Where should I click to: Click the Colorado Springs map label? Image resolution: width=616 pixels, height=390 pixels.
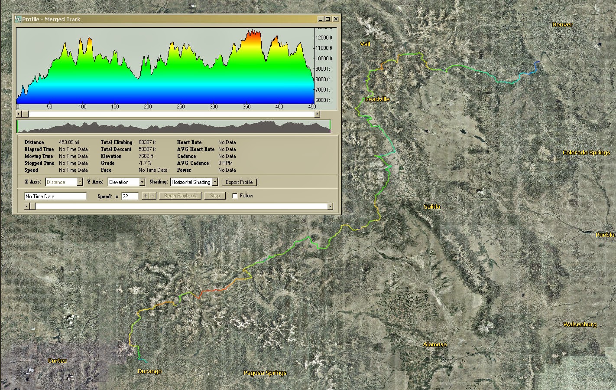click(x=586, y=152)
